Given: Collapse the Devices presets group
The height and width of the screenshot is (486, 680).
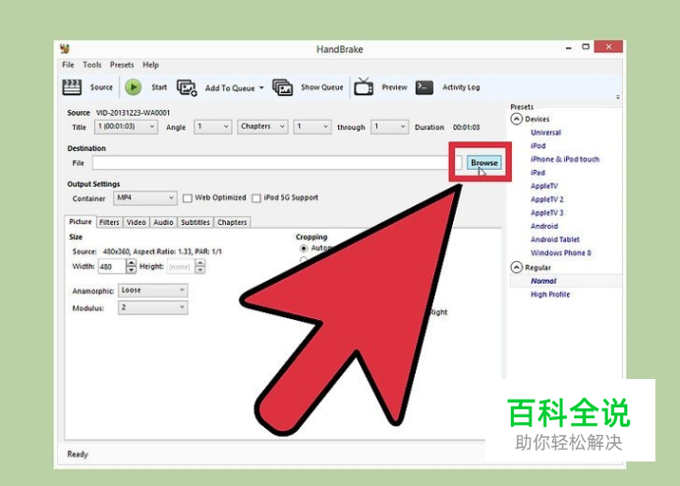Looking at the screenshot, I should pyautogui.click(x=516, y=119).
